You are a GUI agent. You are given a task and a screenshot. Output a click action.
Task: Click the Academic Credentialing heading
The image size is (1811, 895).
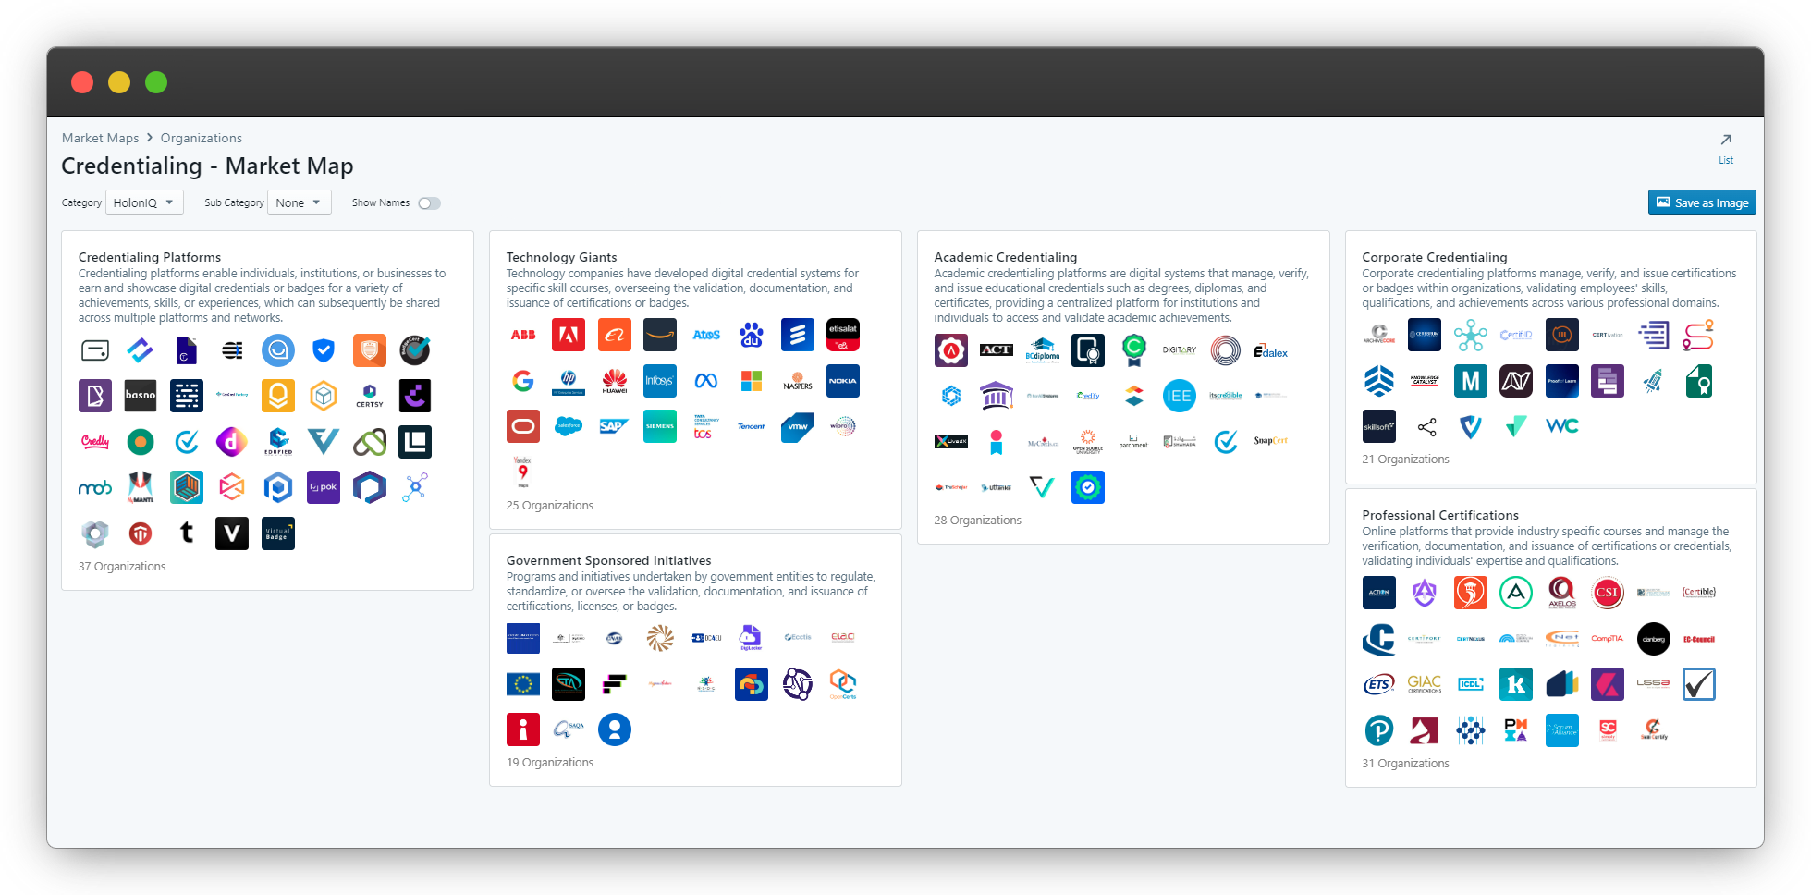(1006, 257)
